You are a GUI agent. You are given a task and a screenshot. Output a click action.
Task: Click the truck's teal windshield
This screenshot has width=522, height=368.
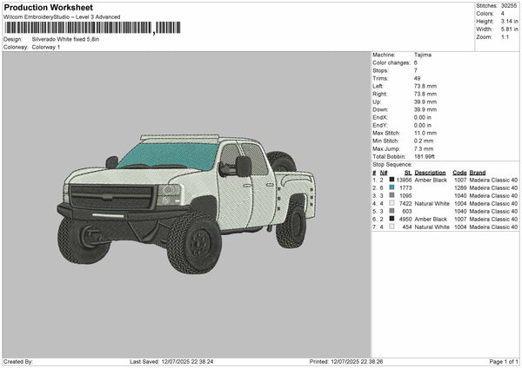coord(169,156)
